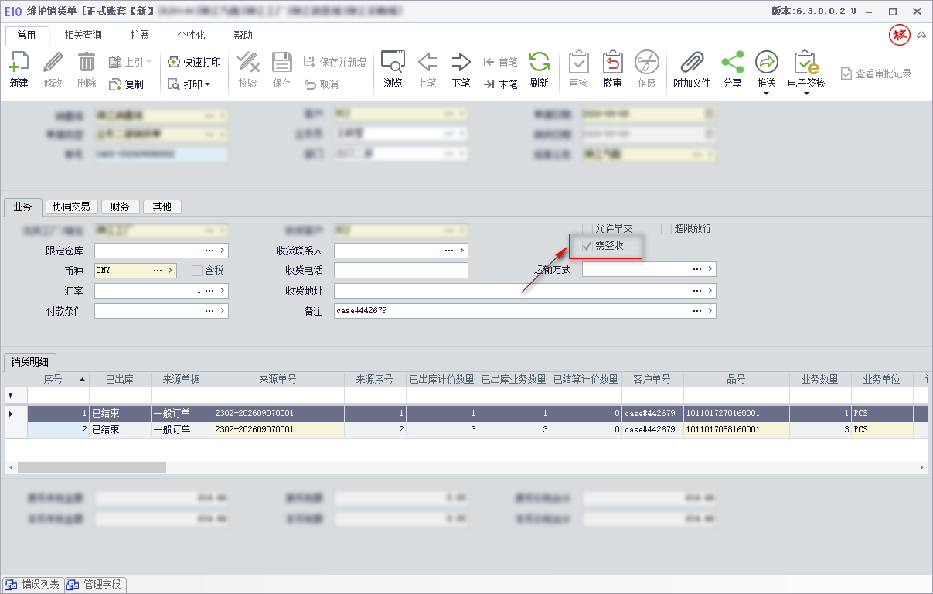Click the 序号 column header
This screenshot has height=594, width=933.
click(59, 380)
